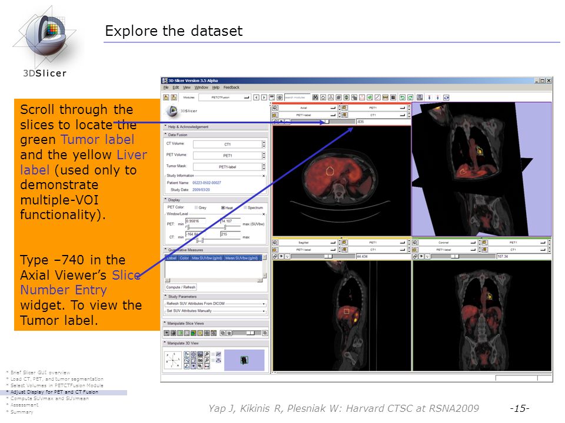Image resolution: width=565 pixels, height=423 pixels.
Task: Toggle upper checkbox in Manipulate 3D View
Action: pos(213,354)
